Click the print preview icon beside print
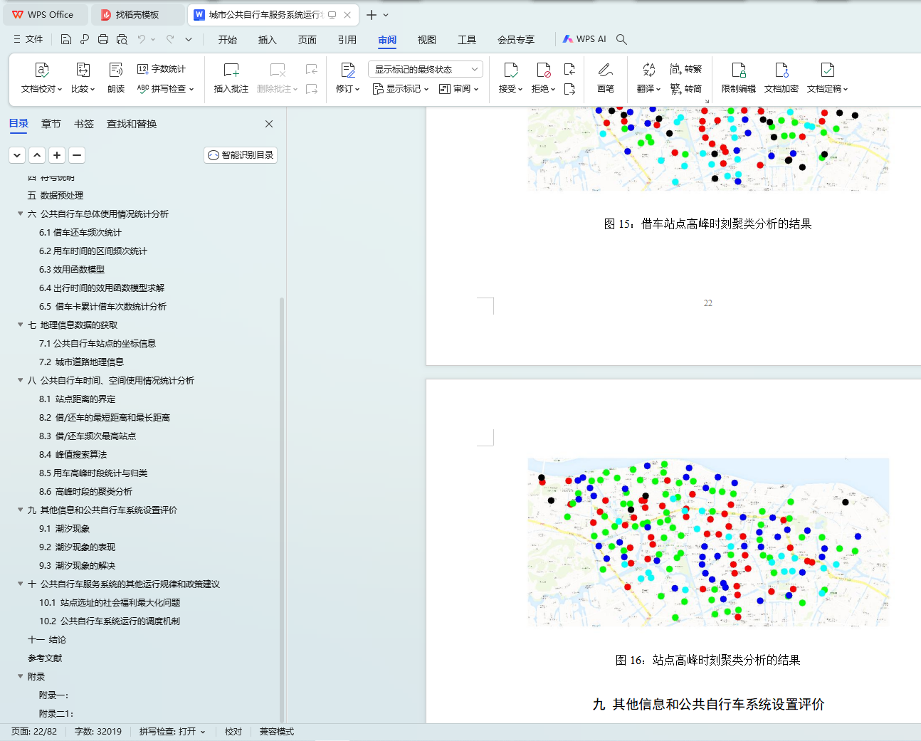The image size is (921, 741). click(x=122, y=39)
